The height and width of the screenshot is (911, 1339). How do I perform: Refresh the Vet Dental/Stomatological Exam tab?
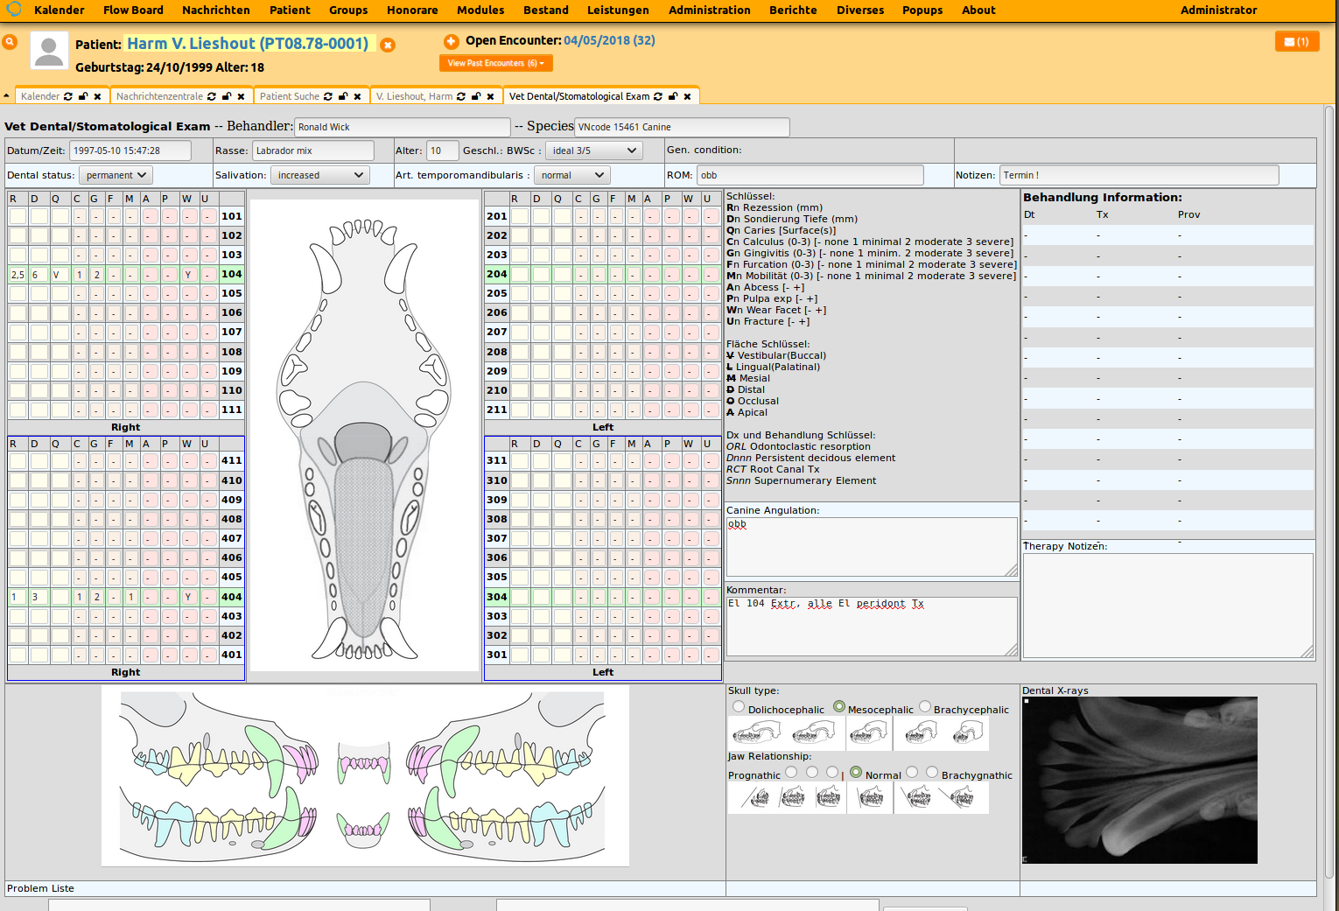click(x=658, y=96)
